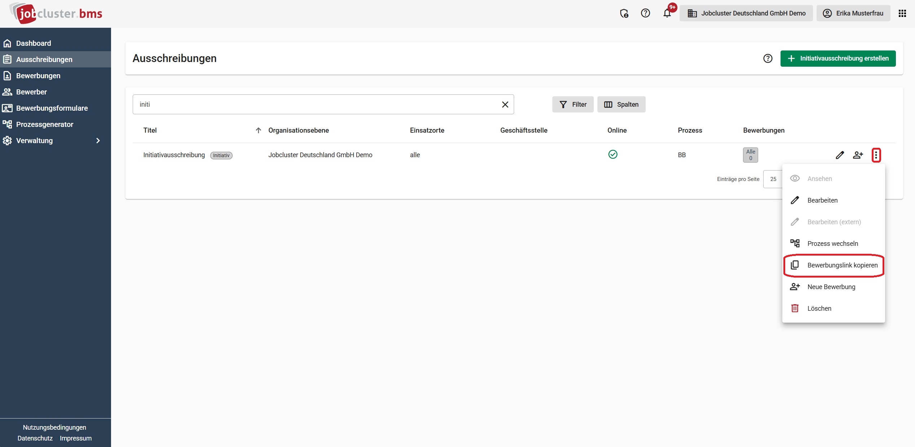Clear the search field with X
Viewport: 915px width, 447px height.
(505, 105)
